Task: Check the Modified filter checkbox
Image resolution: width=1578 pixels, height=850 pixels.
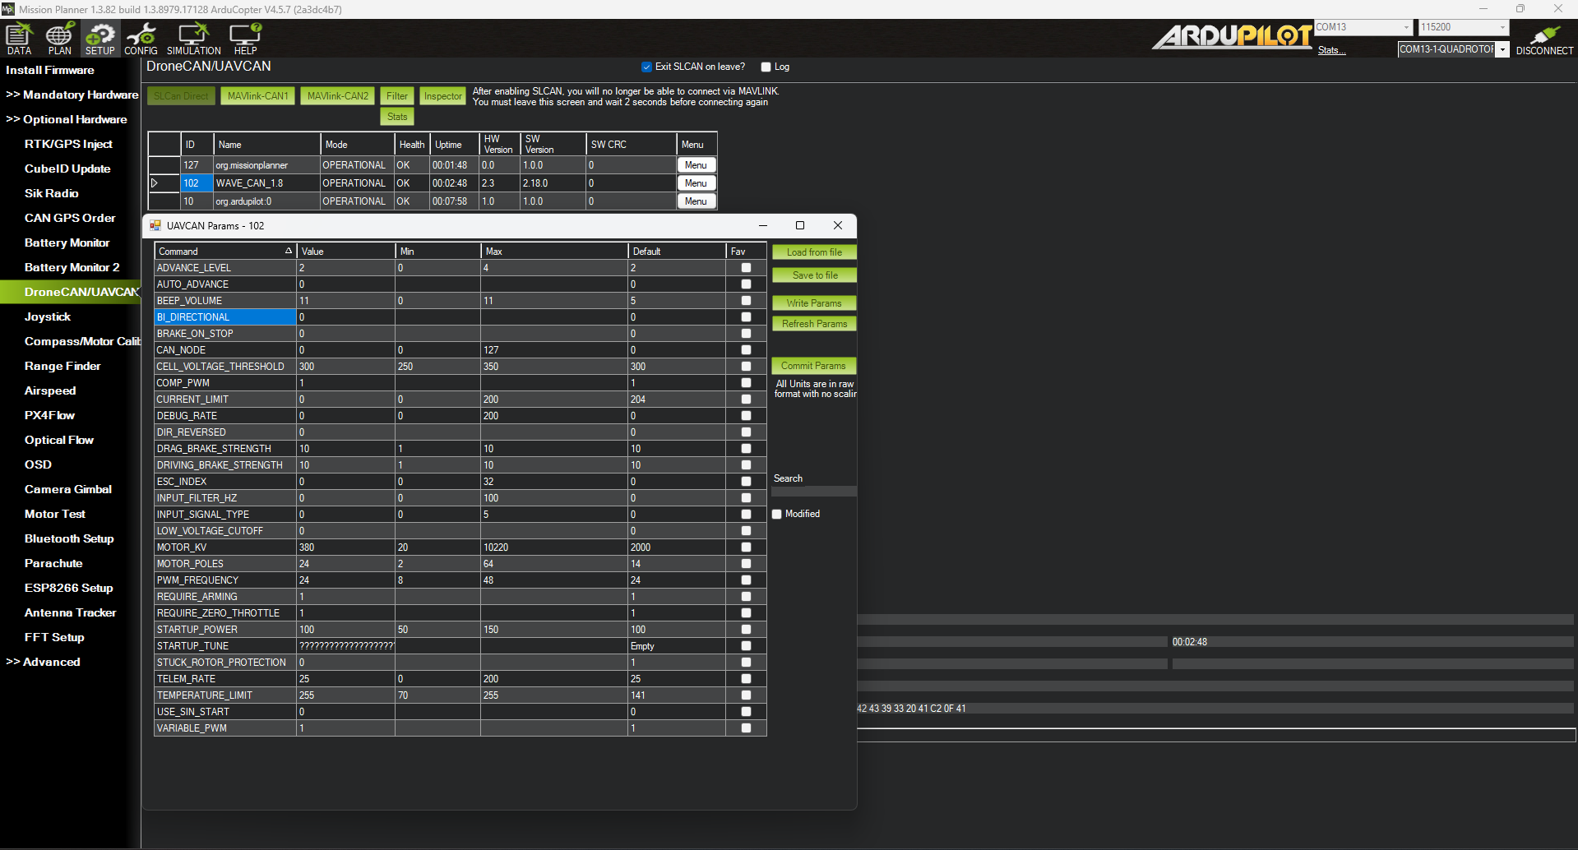Action: click(x=776, y=513)
